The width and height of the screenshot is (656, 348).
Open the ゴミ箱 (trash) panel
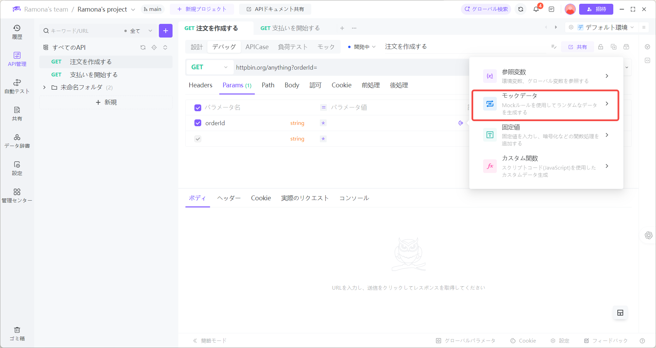click(17, 334)
